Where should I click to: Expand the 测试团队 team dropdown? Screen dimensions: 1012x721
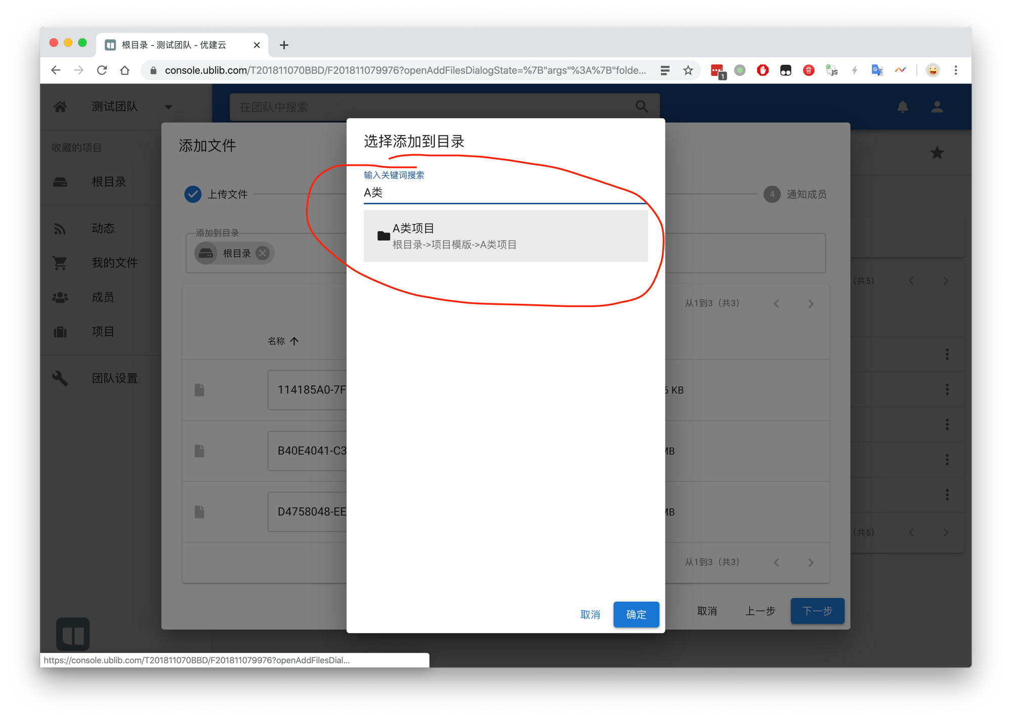pos(168,107)
